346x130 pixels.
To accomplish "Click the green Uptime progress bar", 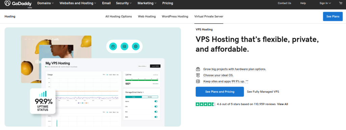I will 142,80.
